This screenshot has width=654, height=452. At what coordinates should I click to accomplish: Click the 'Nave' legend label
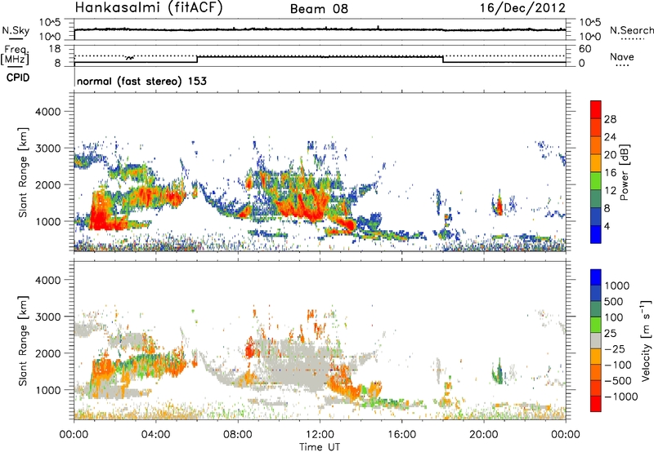point(622,57)
